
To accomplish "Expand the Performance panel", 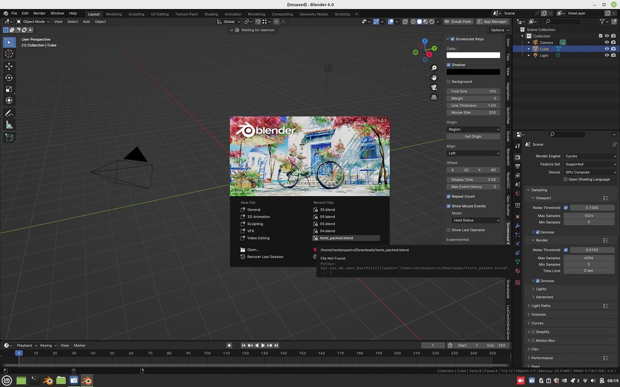I will 542,358.
